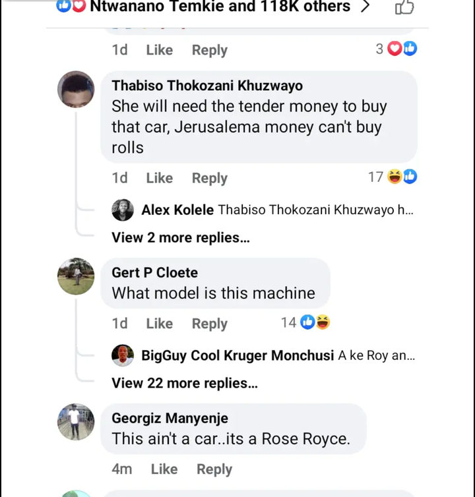Open Georgiz Manyenje's profile picture
This screenshot has height=497, width=475.
pyautogui.click(x=76, y=422)
